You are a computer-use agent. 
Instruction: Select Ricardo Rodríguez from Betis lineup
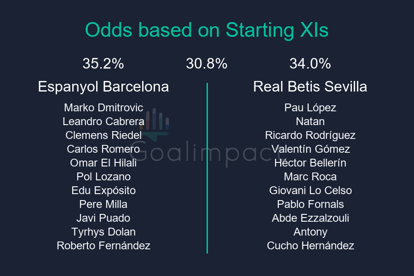(x=310, y=135)
